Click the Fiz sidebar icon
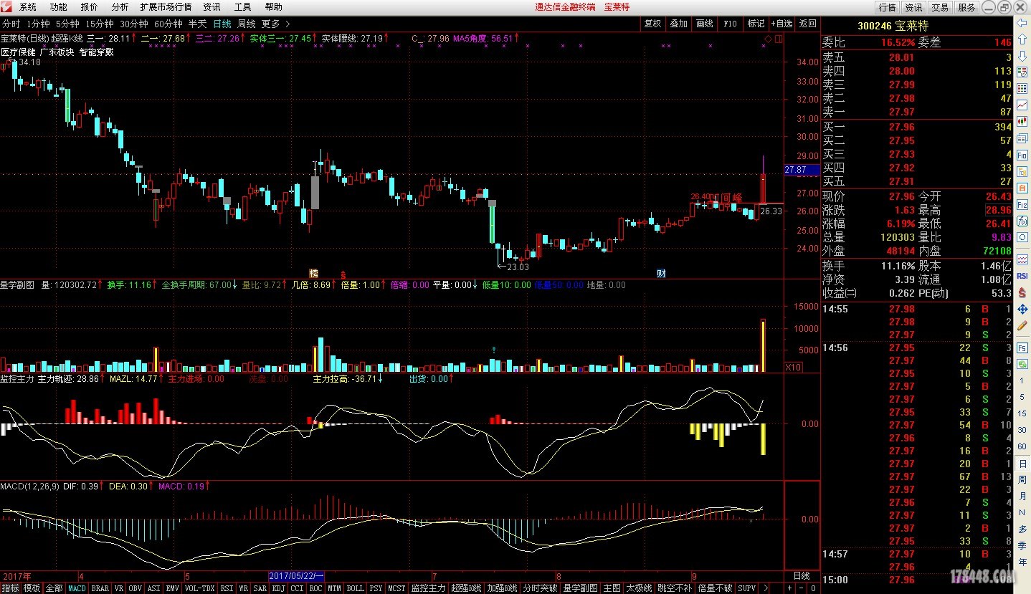 pos(1022,205)
